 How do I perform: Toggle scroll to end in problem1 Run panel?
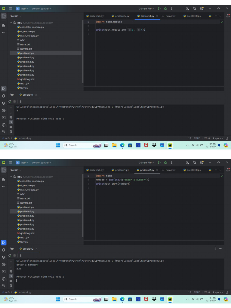point(11,122)
